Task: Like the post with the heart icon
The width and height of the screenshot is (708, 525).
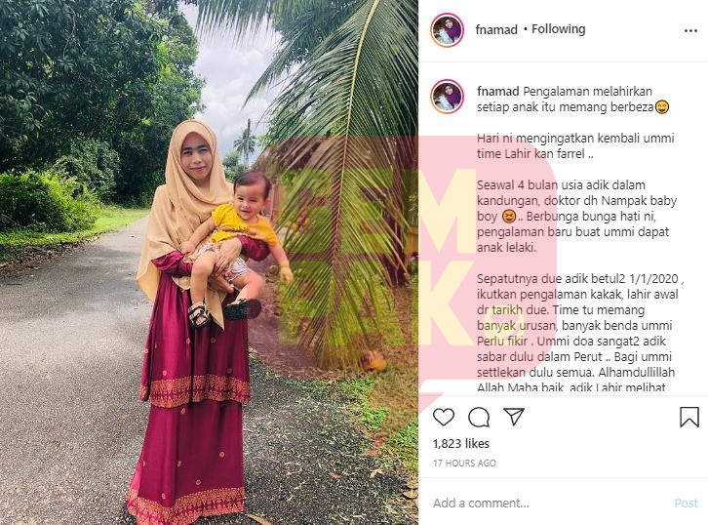Action: pyautogui.click(x=444, y=417)
